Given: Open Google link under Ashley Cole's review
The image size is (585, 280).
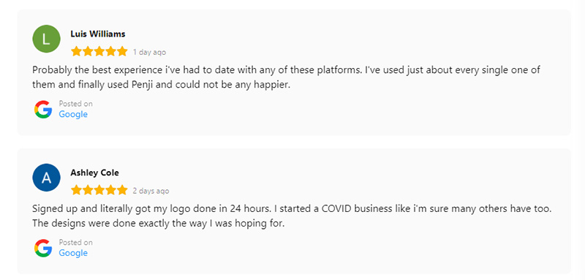Looking at the screenshot, I should point(73,253).
